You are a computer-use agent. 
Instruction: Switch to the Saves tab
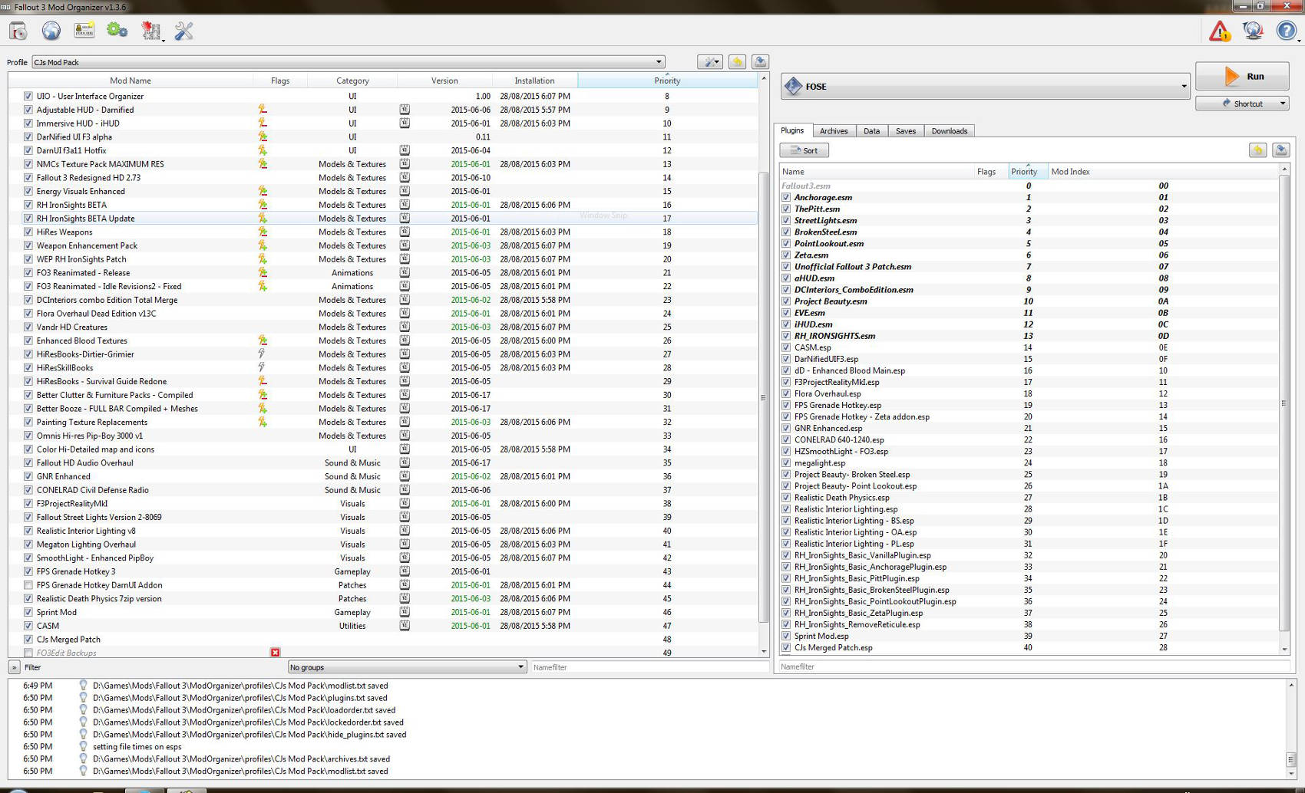(906, 131)
